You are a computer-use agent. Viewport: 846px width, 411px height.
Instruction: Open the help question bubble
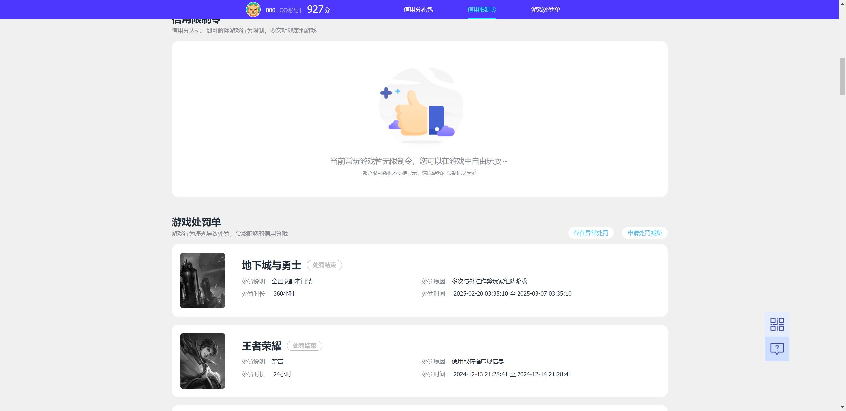(777, 349)
